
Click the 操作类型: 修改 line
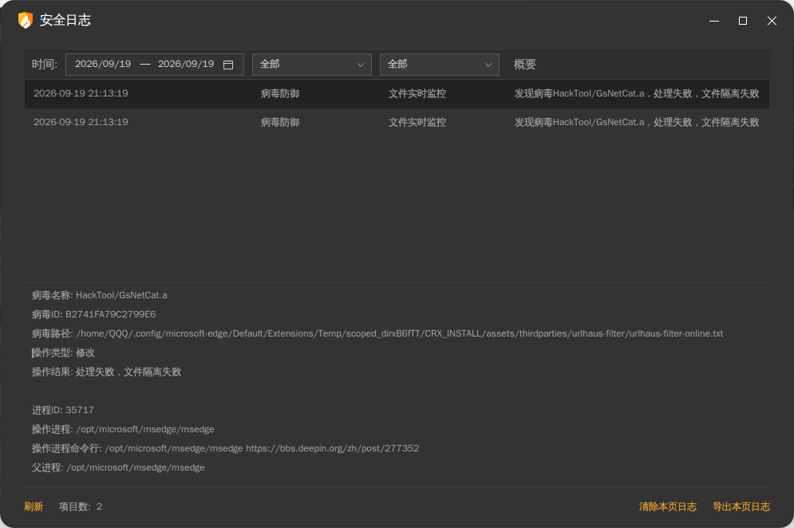tap(63, 353)
